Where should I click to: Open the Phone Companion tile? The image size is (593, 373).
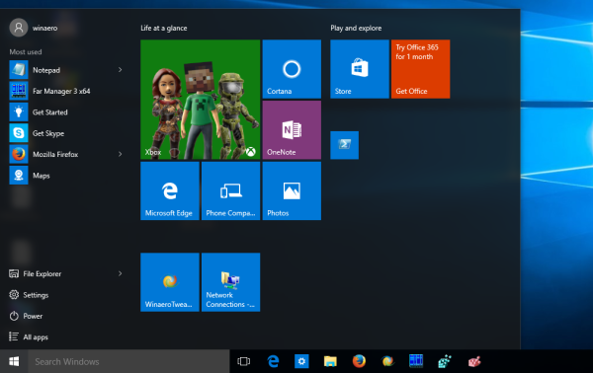pyautogui.click(x=230, y=190)
